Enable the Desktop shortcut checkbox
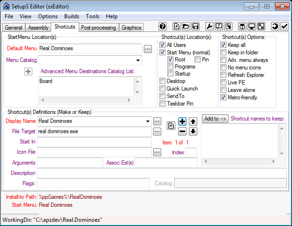Image resolution: width=292 pixels, height=226 pixels. click(162, 81)
